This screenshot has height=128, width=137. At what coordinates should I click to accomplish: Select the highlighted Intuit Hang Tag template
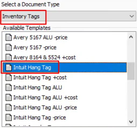(x=65, y=67)
